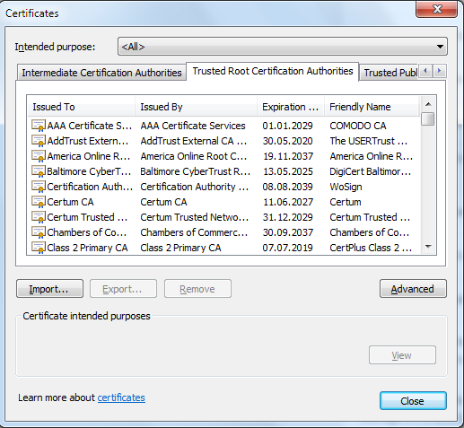Click the list scrollbar down arrow

click(x=428, y=247)
